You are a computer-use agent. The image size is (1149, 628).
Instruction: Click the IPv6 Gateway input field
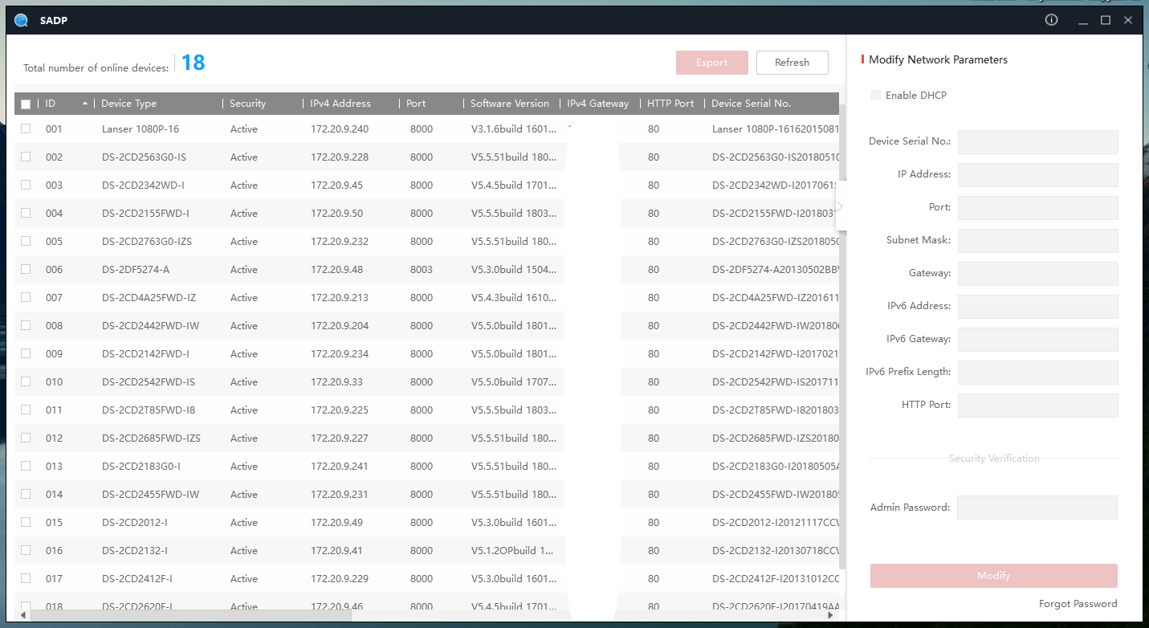pyautogui.click(x=1038, y=340)
